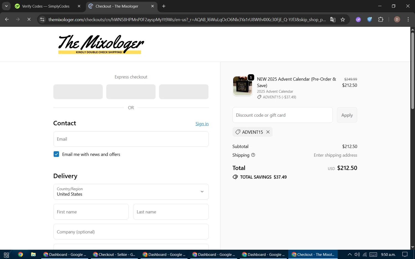Viewport: 415px width, 259px height.
Task: Focus the Company (optional) field
Action: (131, 232)
